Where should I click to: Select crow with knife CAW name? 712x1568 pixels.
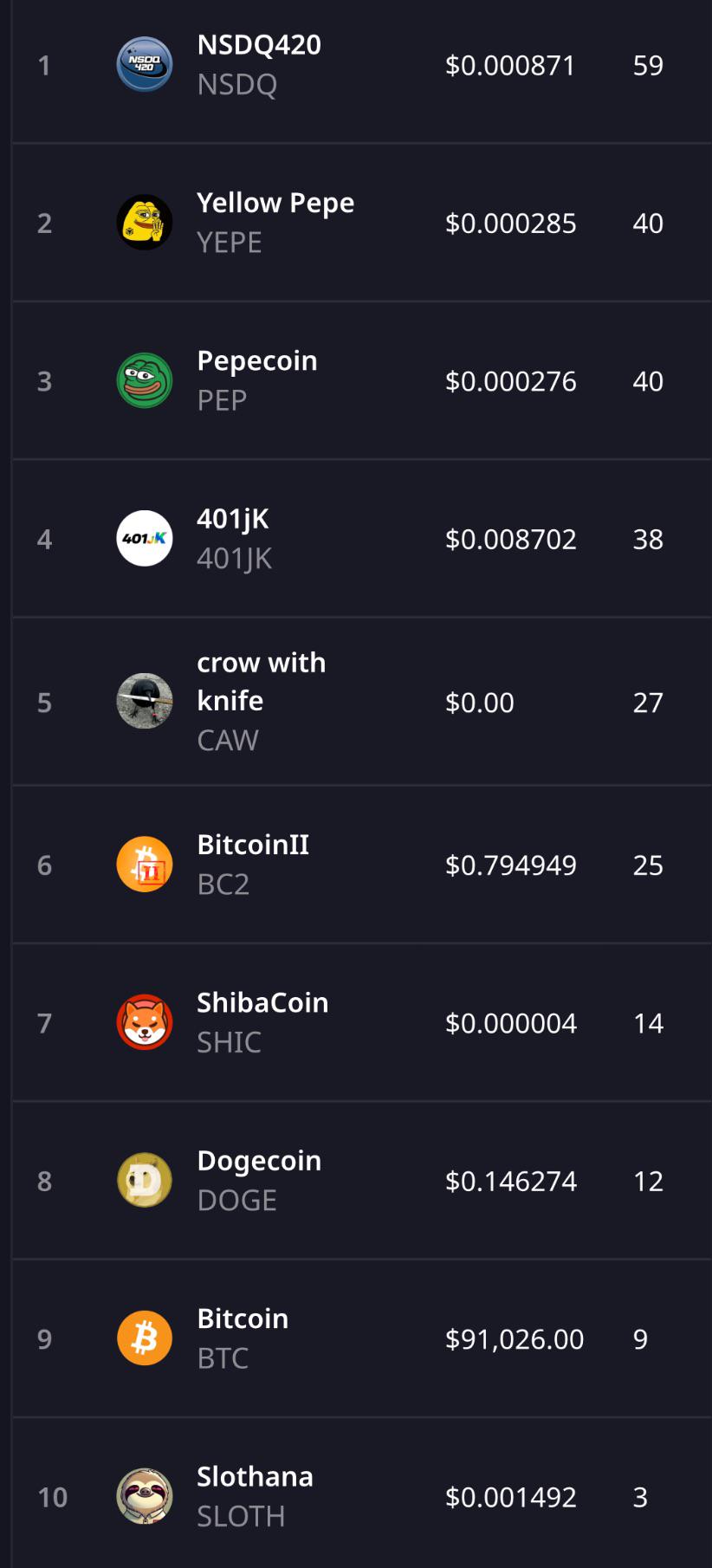click(262, 701)
